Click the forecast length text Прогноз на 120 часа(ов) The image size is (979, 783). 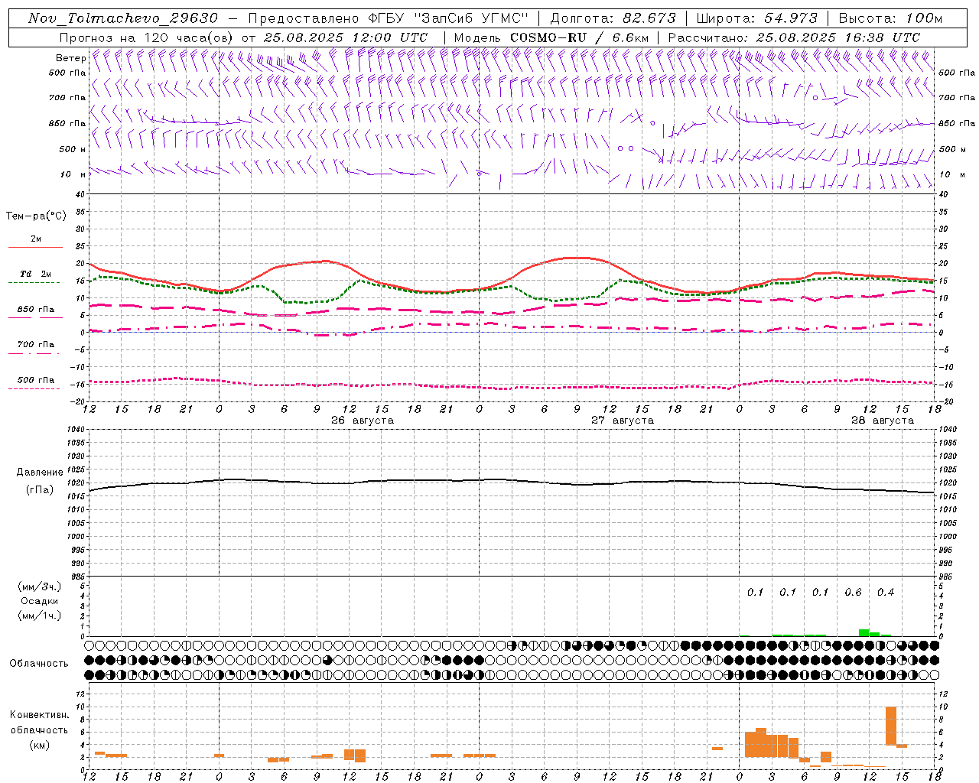(x=148, y=37)
